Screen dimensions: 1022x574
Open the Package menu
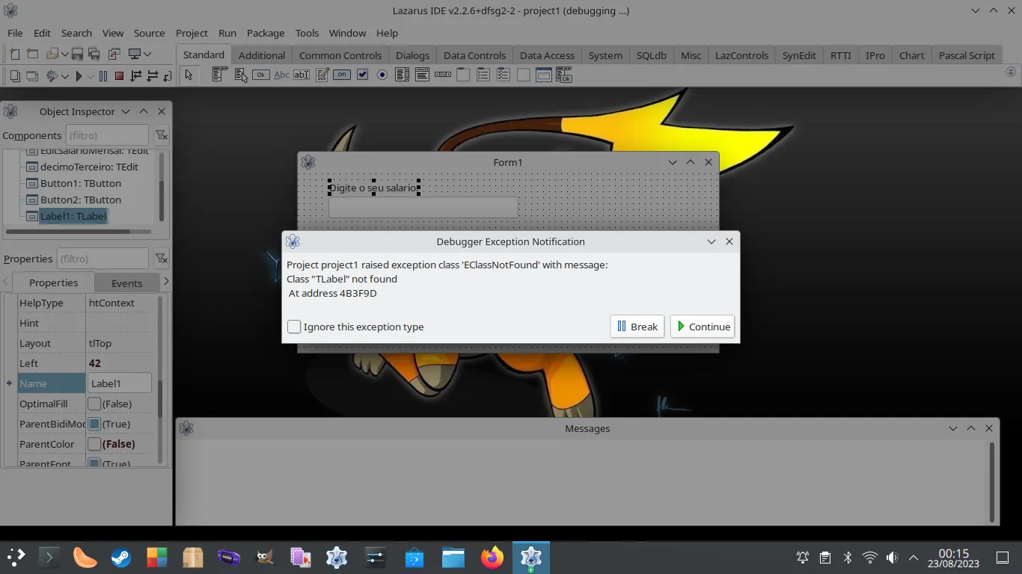pyautogui.click(x=266, y=33)
